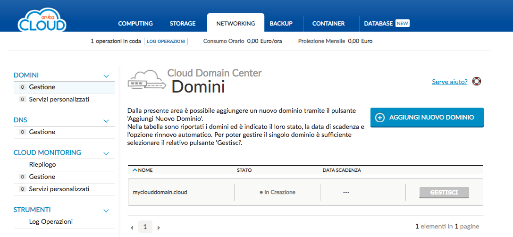The height and width of the screenshot is (237, 513).
Task: Collapse the STRUMENTI sidebar section
Action: [x=106, y=211]
